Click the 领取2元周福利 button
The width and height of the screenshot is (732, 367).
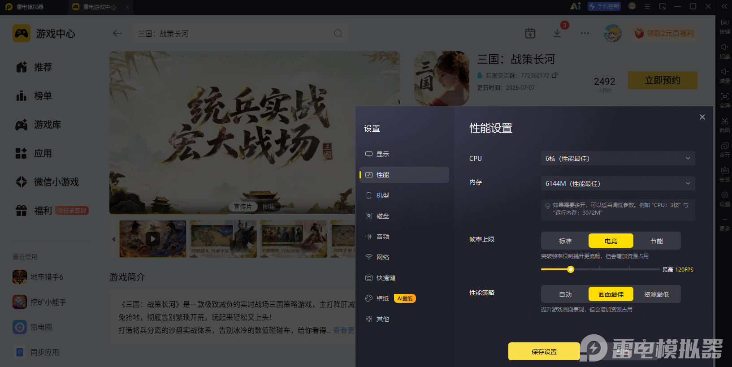[664, 33]
